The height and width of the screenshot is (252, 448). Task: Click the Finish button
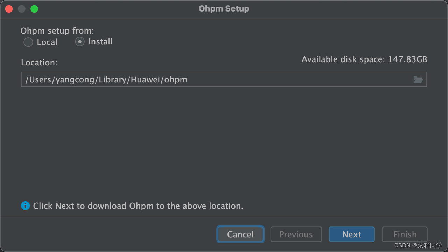pyautogui.click(x=405, y=234)
